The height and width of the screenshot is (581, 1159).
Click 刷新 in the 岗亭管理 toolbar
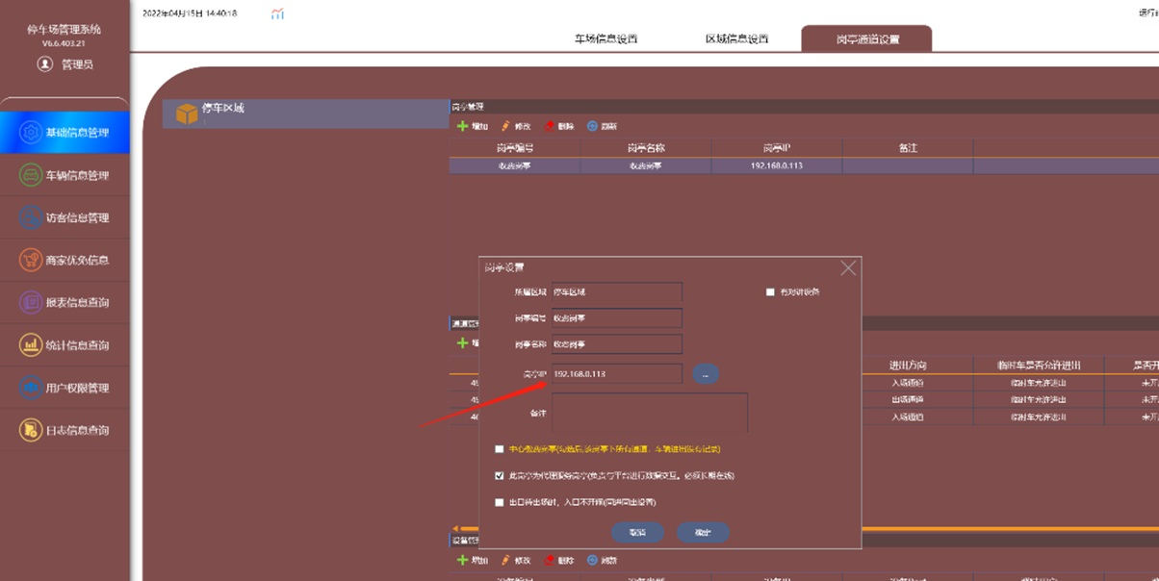click(x=602, y=126)
